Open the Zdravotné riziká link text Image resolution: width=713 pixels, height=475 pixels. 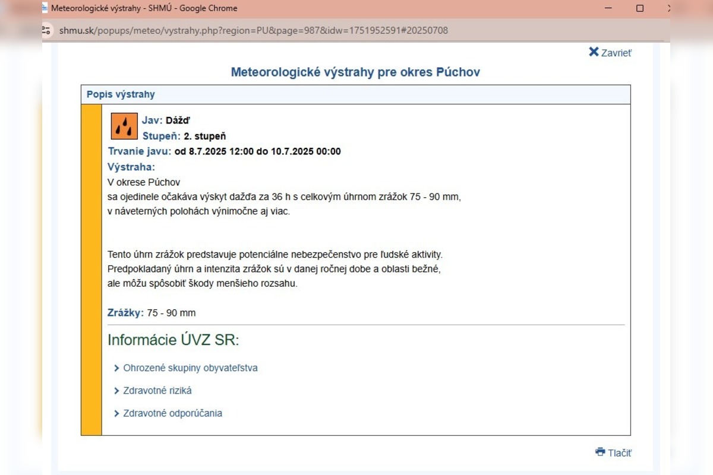(157, 391)
